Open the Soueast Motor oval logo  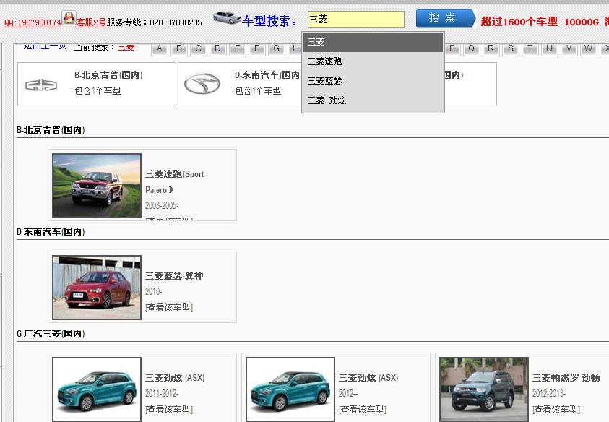pos(202,84)
